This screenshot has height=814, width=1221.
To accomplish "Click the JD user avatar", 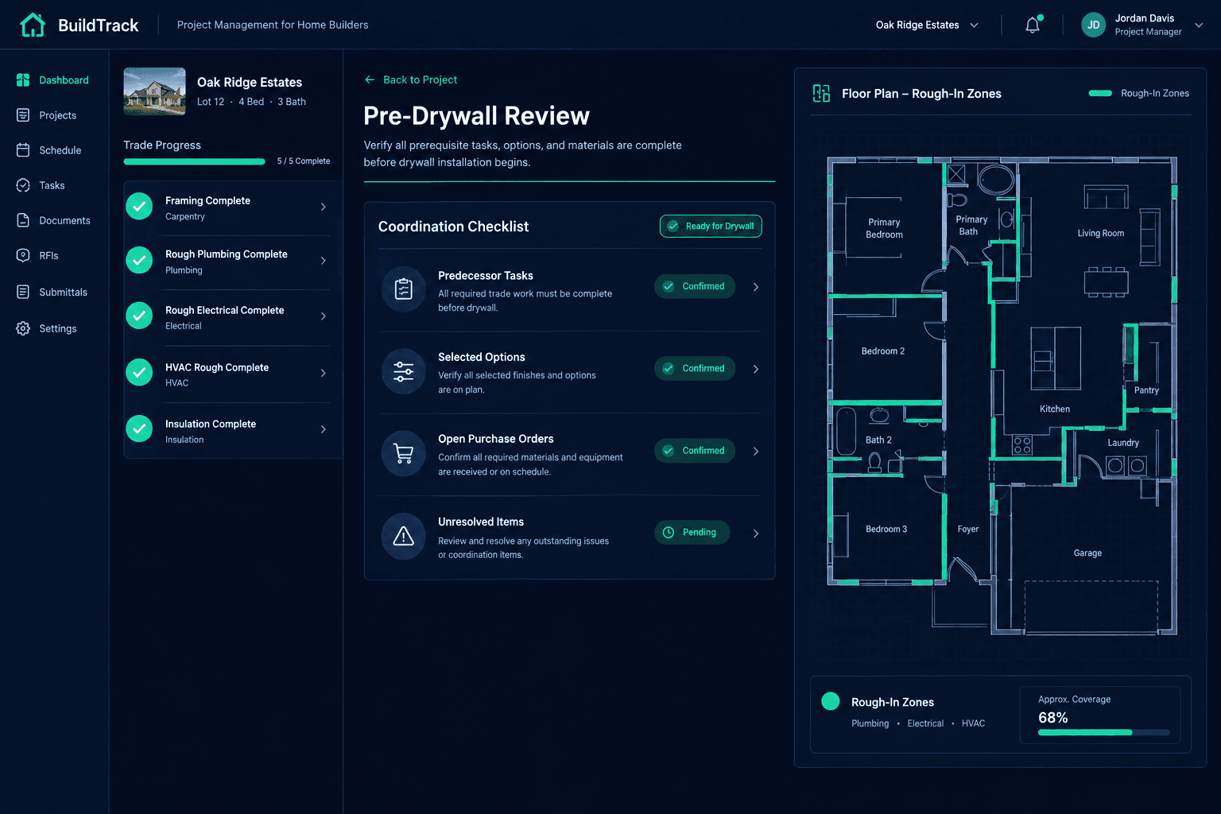I will coord(1094,25).
